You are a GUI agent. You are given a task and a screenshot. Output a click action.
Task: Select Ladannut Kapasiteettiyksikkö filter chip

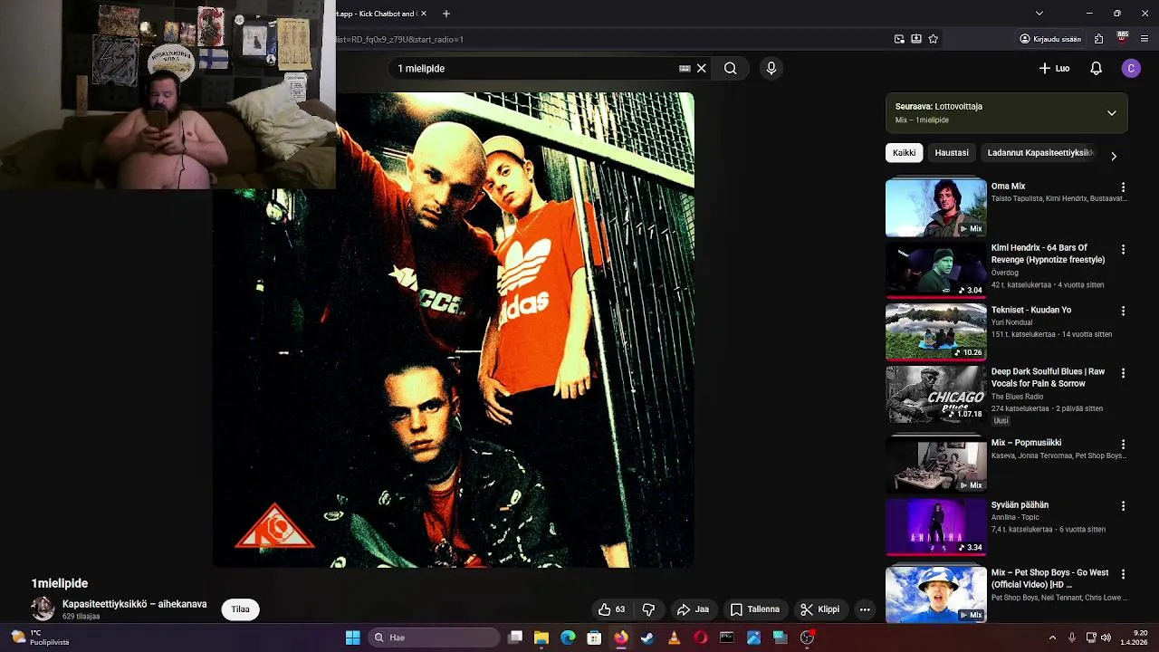1040,153
